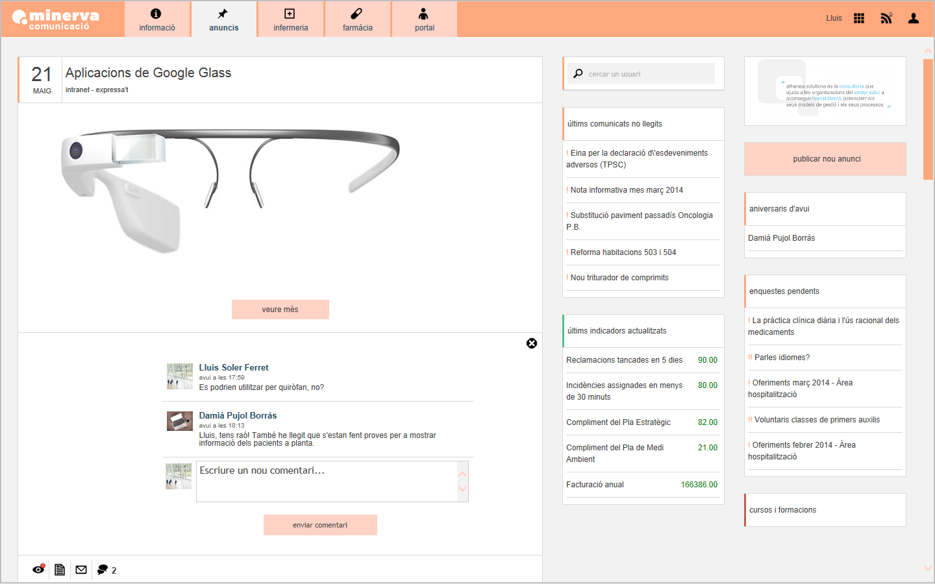The width and height of the screenshot is (935, 584).
Task: Focus the cercar un usuari field
Action: 642,73
